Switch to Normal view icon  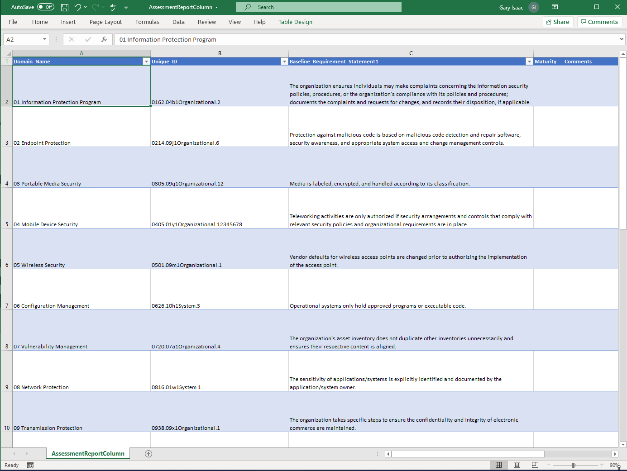pyautogui.click(x=498, y=465)
